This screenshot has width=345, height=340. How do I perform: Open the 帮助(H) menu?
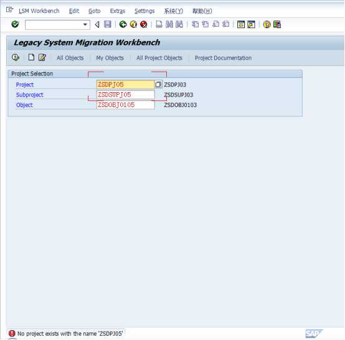(x=202, y=11)
